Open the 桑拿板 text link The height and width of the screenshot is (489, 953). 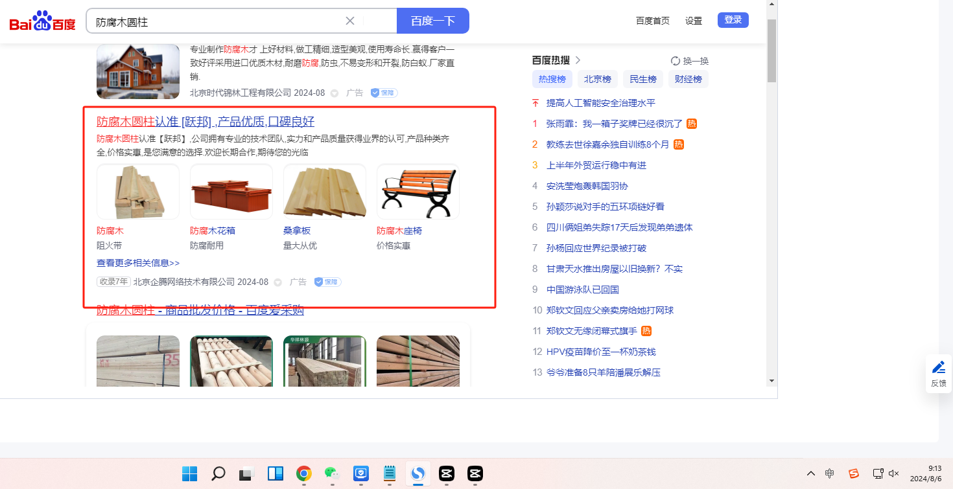pos(297,231)
